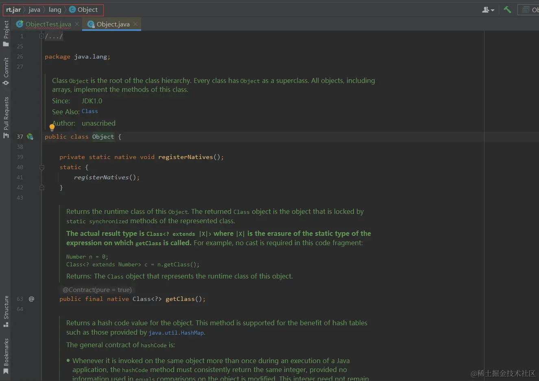Open the run configuration selector
Image resolution: width=539 pixels, height=381 pixels.
tap(529, 10)
